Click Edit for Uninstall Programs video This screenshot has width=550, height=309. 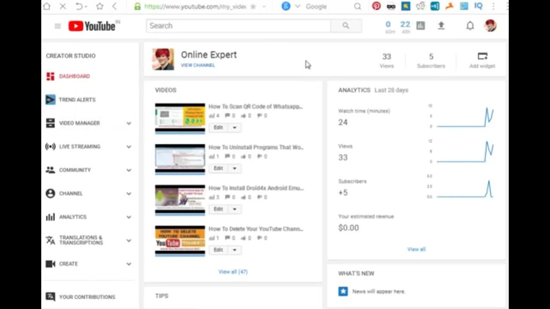pyautogui.click(x=218, y=168)
